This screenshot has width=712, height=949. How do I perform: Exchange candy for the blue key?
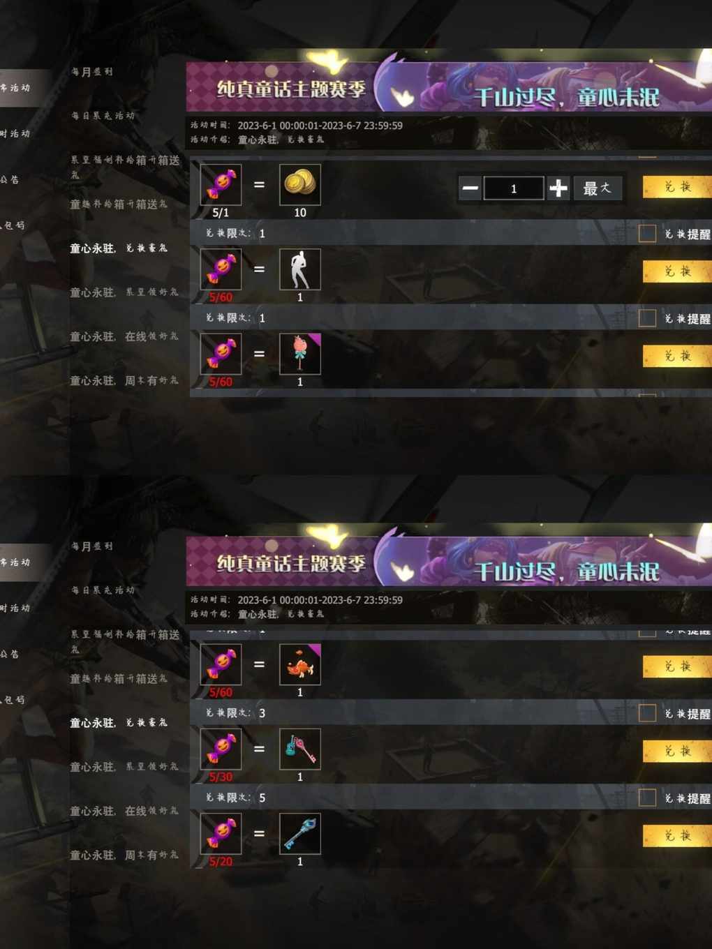point(677,835)
